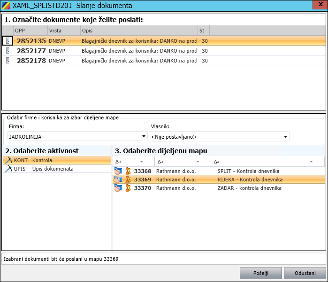Click document icon for row 2852178
The image size is (328, 282).
(x=8, y=61)
